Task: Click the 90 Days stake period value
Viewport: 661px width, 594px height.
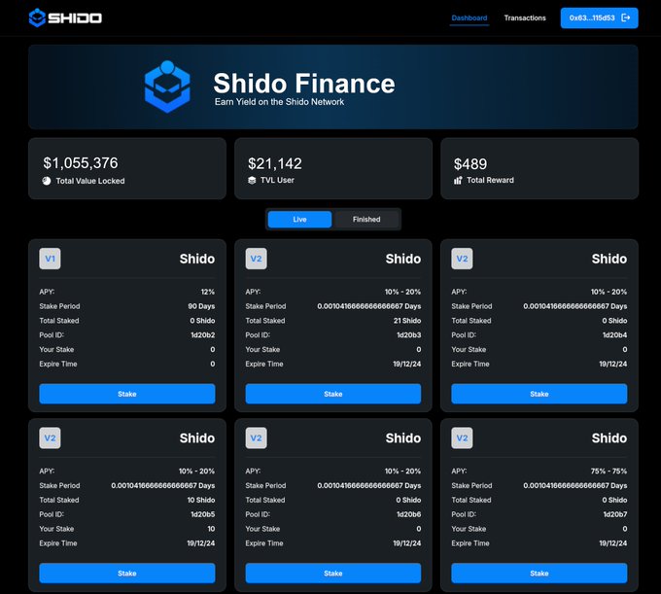Action: 201,306
